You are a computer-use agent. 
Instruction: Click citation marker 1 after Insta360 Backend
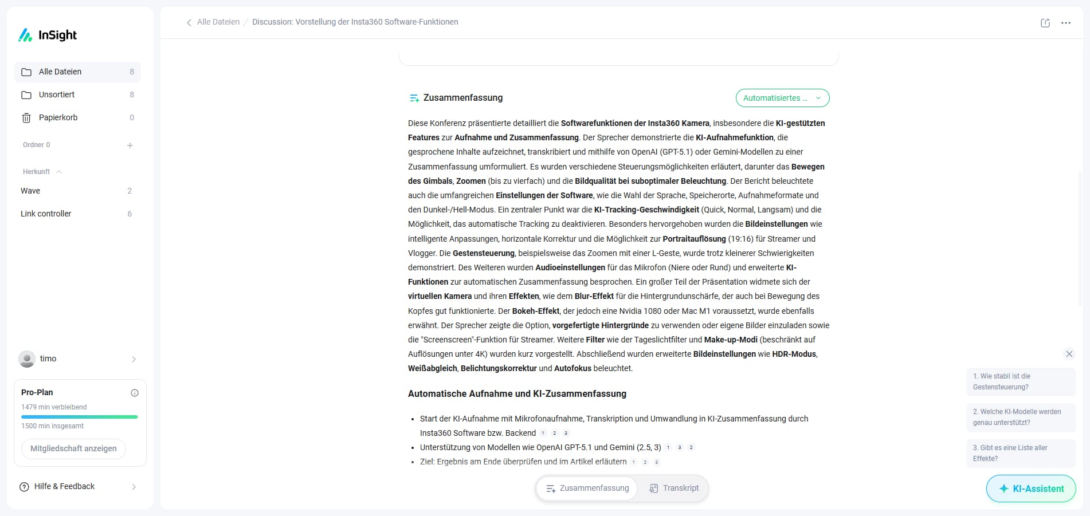click(543, 434)
